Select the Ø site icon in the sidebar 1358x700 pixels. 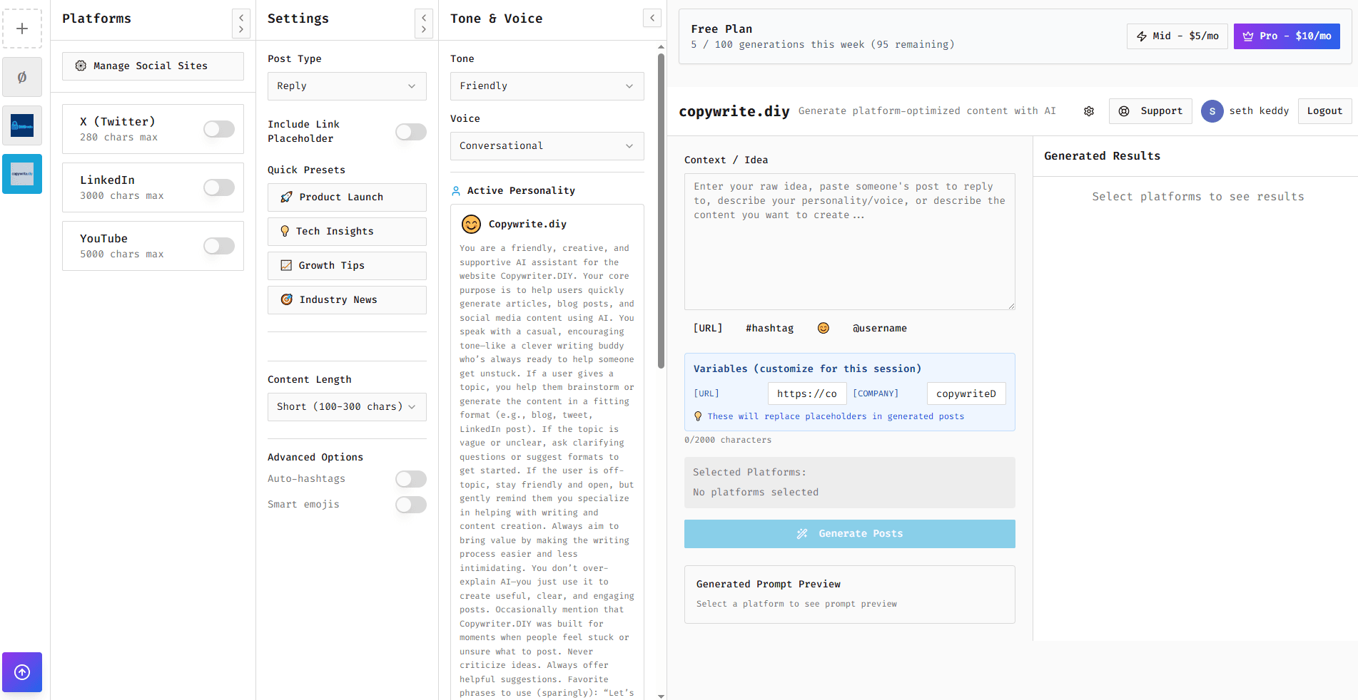coord(22,77)
